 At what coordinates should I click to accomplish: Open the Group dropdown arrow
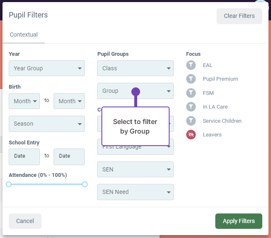169,91
